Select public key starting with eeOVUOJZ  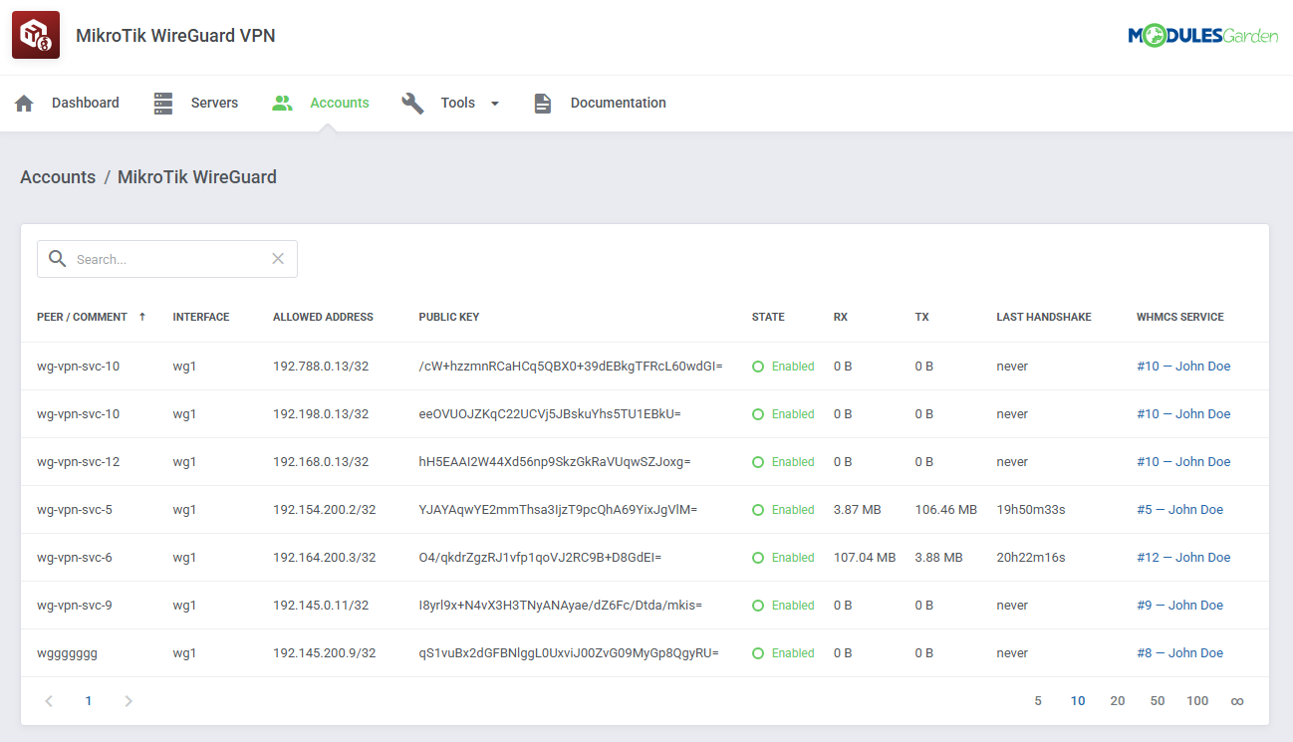click(550, 414)
